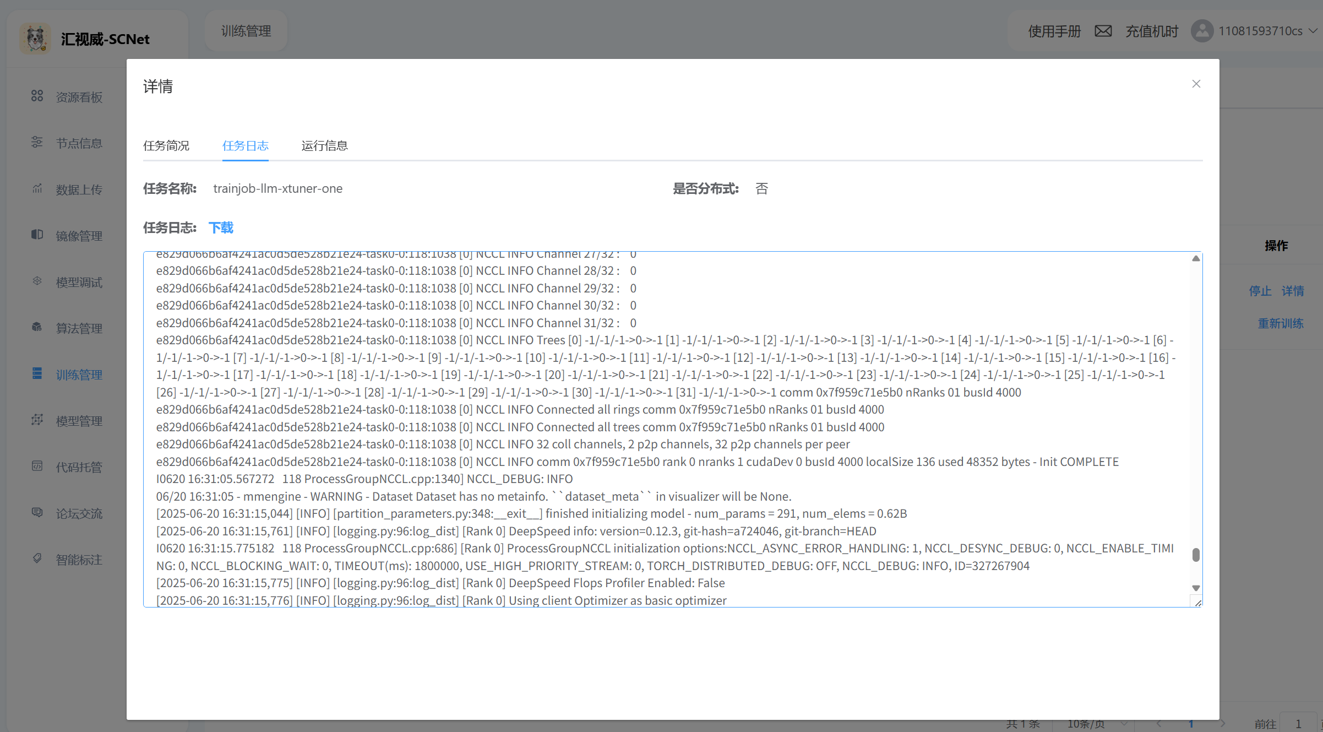The image size is (1323, 732).
Task: Click the 算法管理 sidebar icon
Action: pyautogui.click(x=37, y=328)
